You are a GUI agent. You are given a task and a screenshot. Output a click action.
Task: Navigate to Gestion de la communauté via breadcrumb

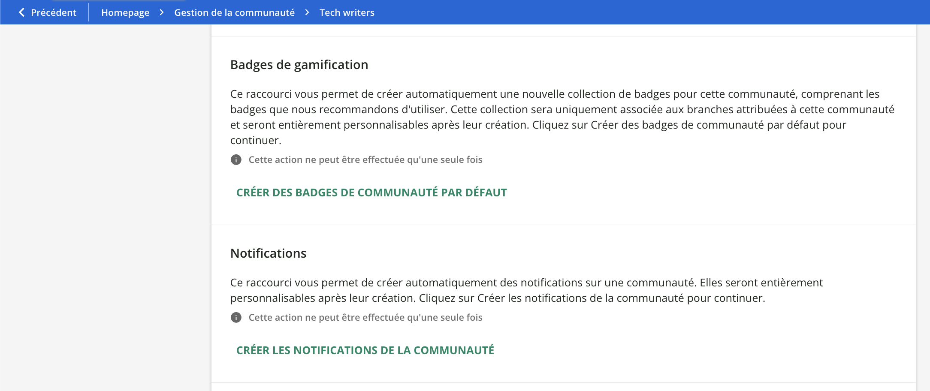coord(234,12)
